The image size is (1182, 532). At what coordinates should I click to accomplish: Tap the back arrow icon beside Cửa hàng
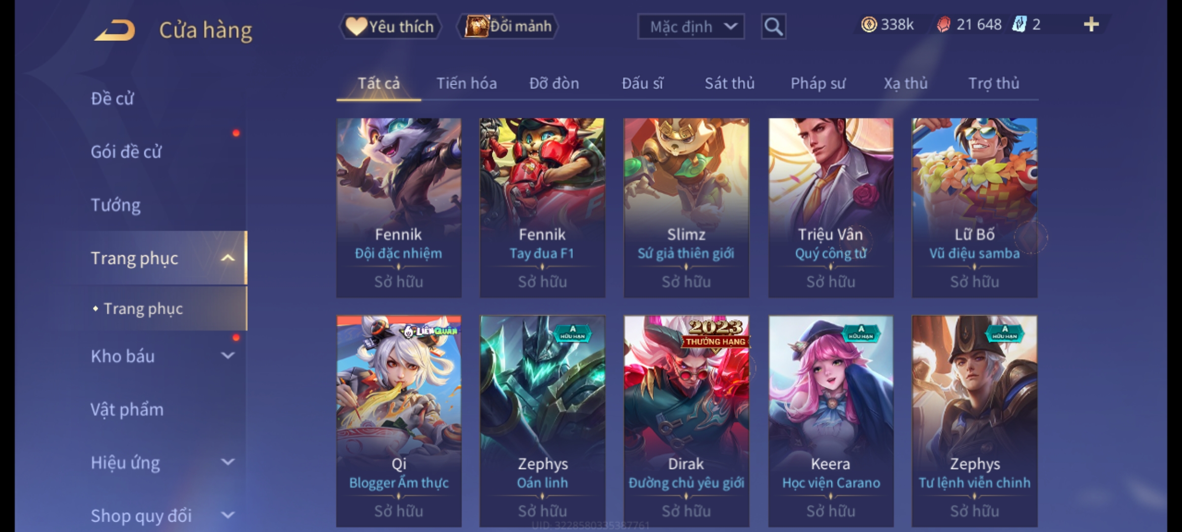[115, 30]
